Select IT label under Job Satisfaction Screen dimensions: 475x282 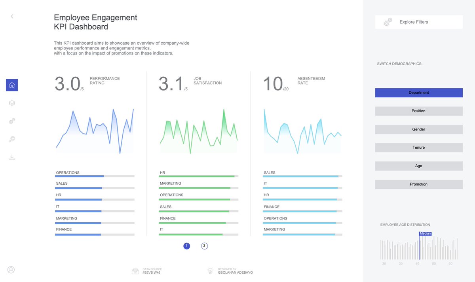162,229
